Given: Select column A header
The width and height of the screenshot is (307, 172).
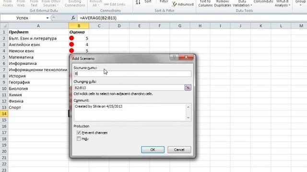Looking at the screenshot, I should (x=38, y=25).
